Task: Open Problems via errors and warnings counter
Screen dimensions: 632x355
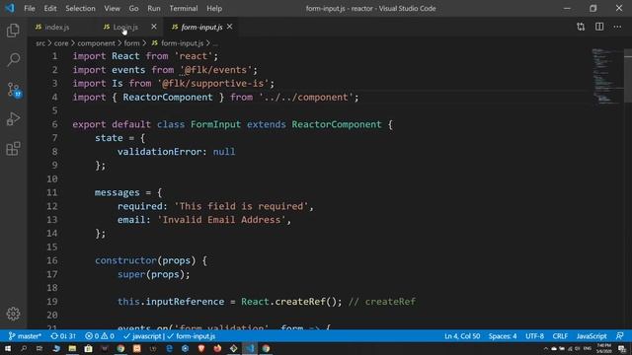Action: [x=100, y=336]
